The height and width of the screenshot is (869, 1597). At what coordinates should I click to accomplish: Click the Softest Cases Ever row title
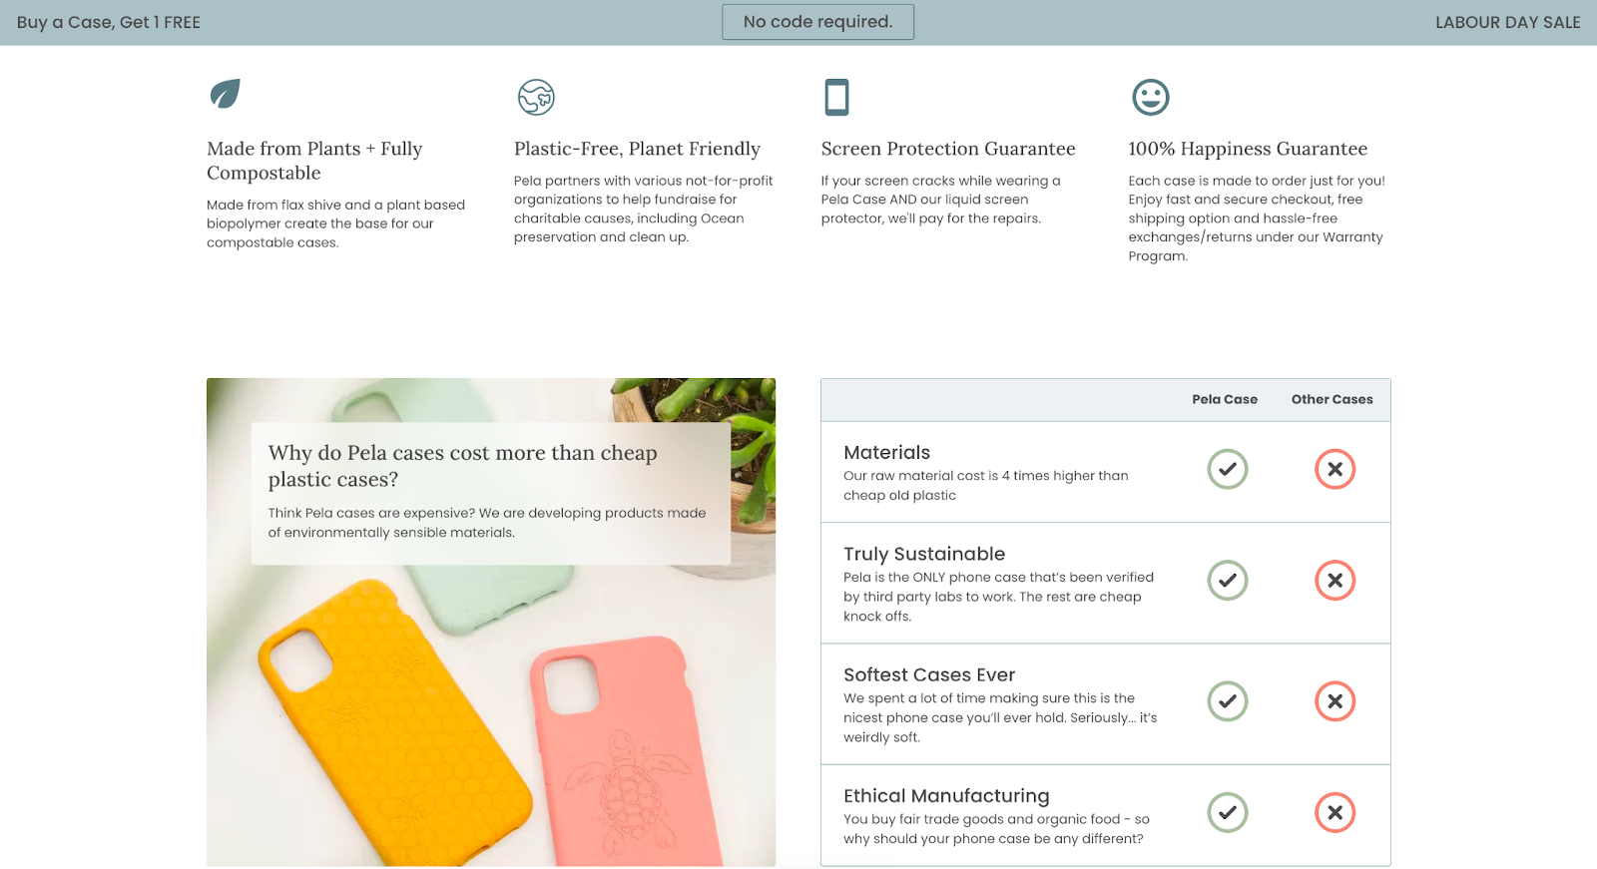point(929,674)
